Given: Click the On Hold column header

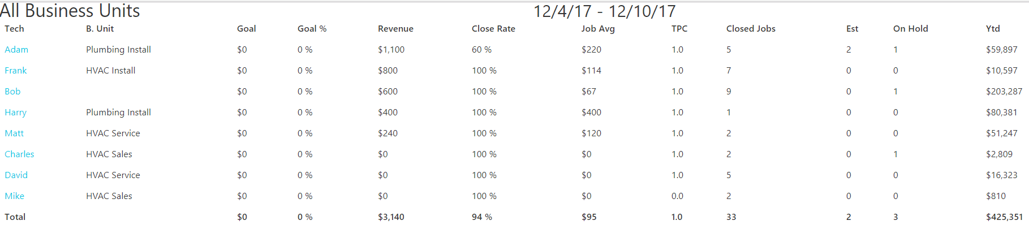Looking at the screenshot, I should pyautogui.click(x=910, y=29).
